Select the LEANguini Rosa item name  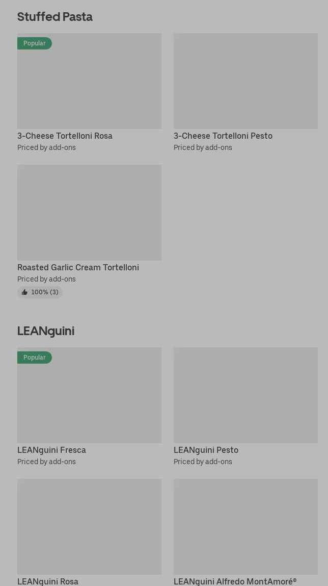[48, 581]
